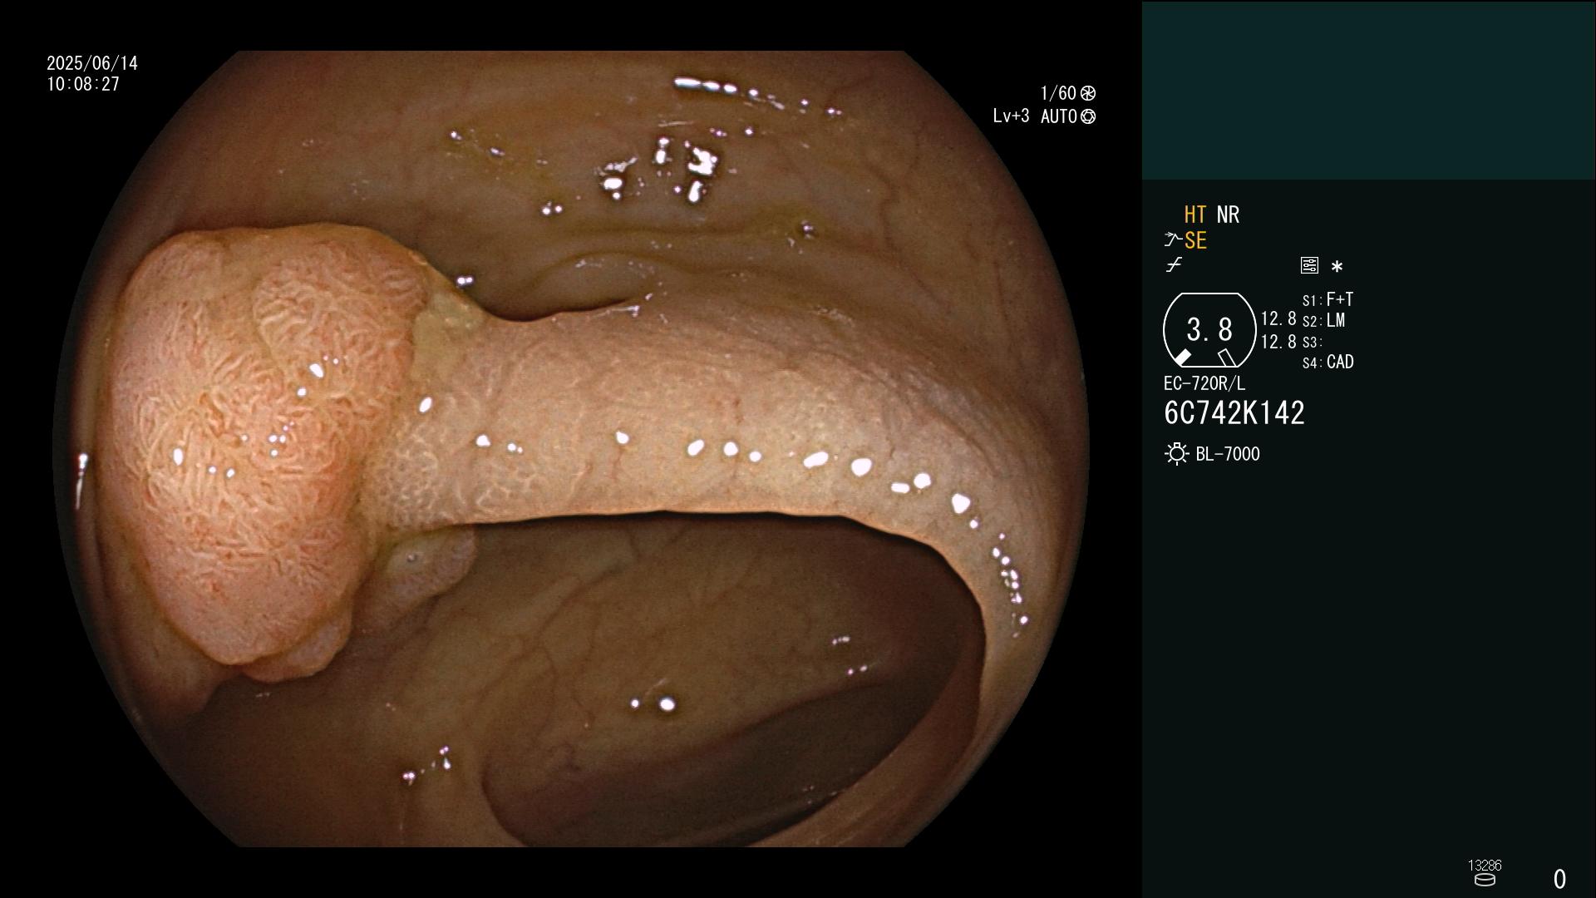Screen dimensions: 1596x898
Task: Click the filled square marker in scope diagram
Action: tap(1182, 358)
